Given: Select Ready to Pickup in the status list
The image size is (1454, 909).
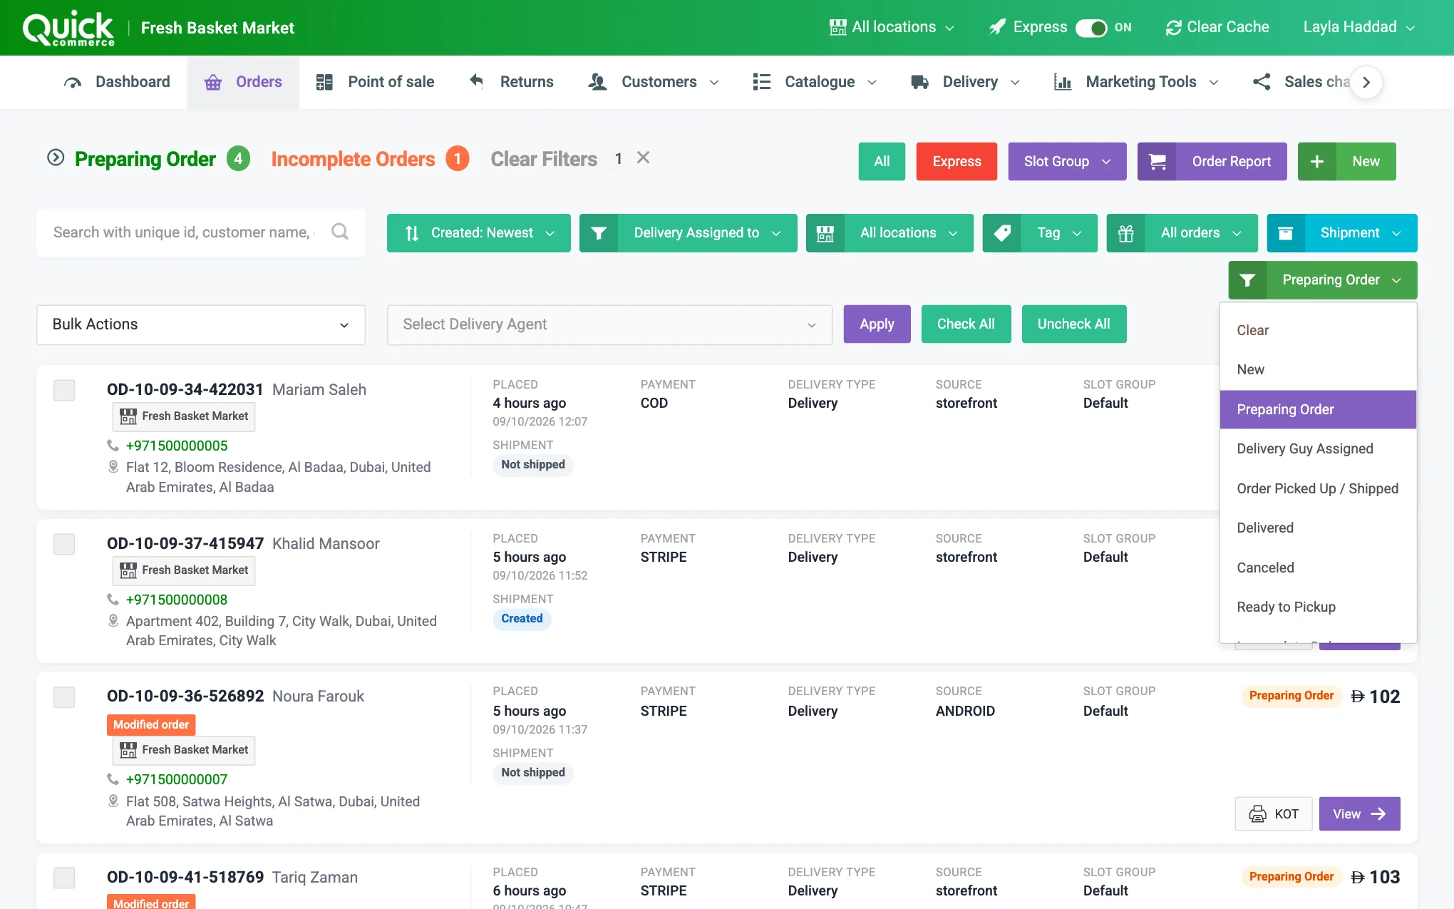Looking at the screenshot, I should [1318, 607].
